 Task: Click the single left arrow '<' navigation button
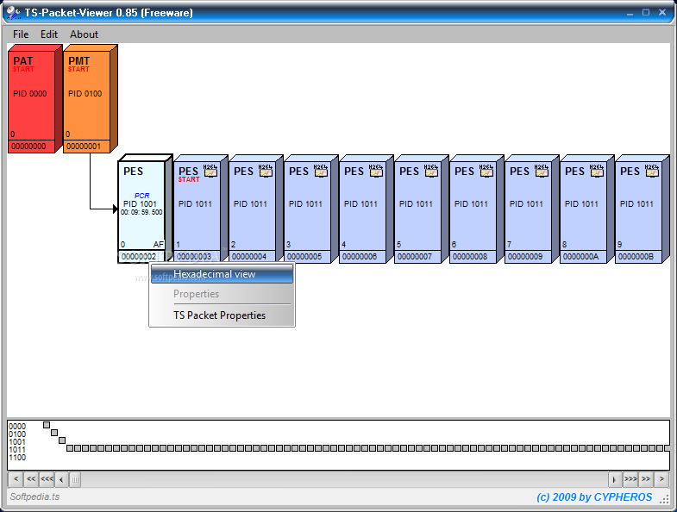click(x=16, y=478)
